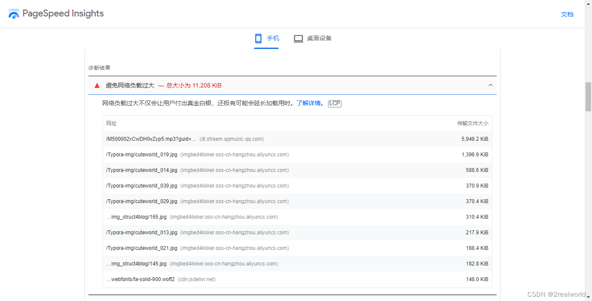This screenshot has height=301, width=592.
Task: Collapse the 避免网络负载过大 audit with the chevron
Action: pyautogui.click(x=491, y=85)
